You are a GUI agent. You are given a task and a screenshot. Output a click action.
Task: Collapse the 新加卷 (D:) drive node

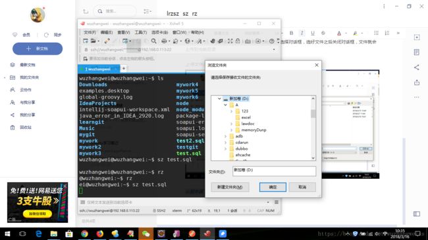pos(219,99)
